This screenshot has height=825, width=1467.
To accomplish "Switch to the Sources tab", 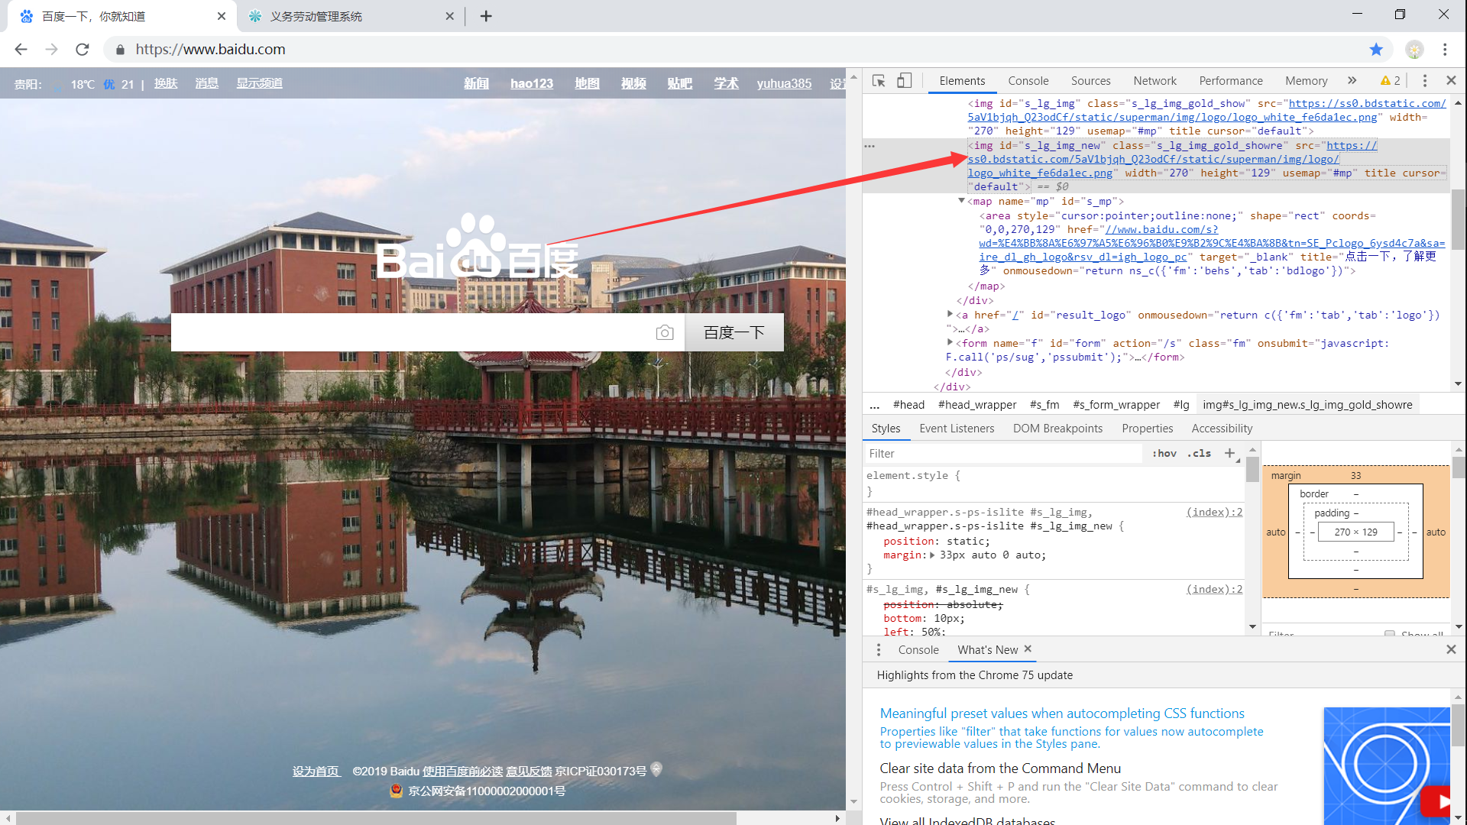I will pyautogui.click(x=1091, y=81).
